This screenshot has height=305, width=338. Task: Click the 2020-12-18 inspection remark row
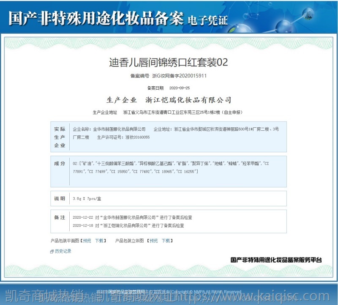click(128, 225)
